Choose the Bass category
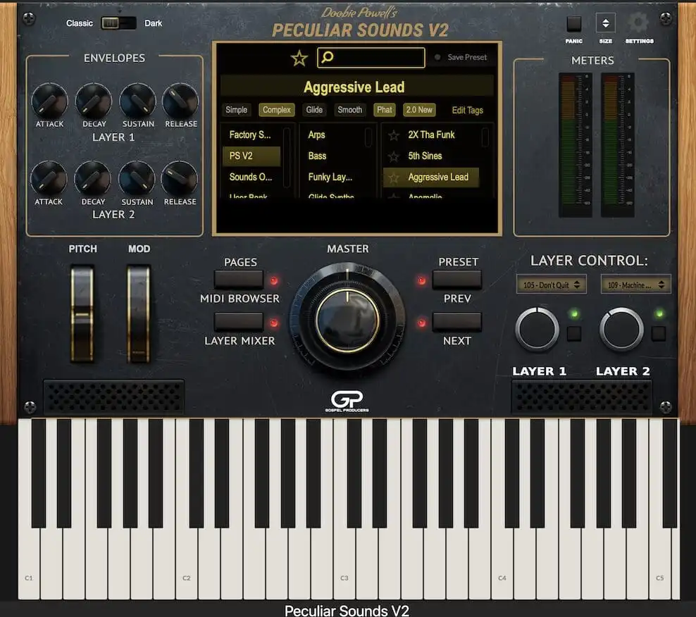The height and width of the screenshot is (617, 696). coord(318,156)
